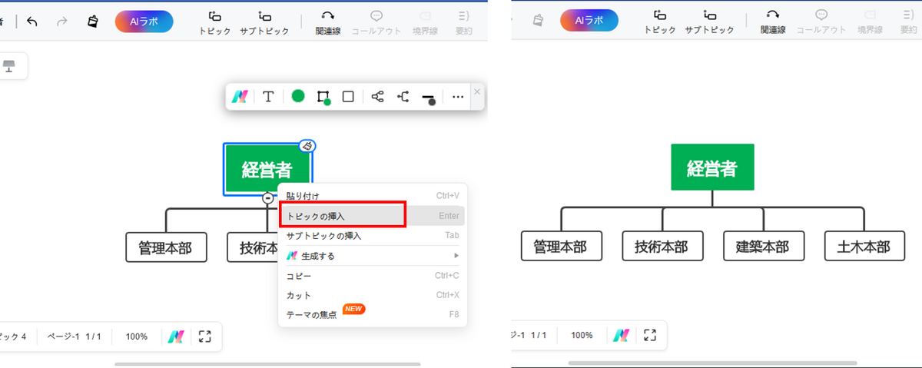Add a トピック from right screenshot toolbar
The height and width of the screenshot is (368, 922).
(x=660, y=22)
